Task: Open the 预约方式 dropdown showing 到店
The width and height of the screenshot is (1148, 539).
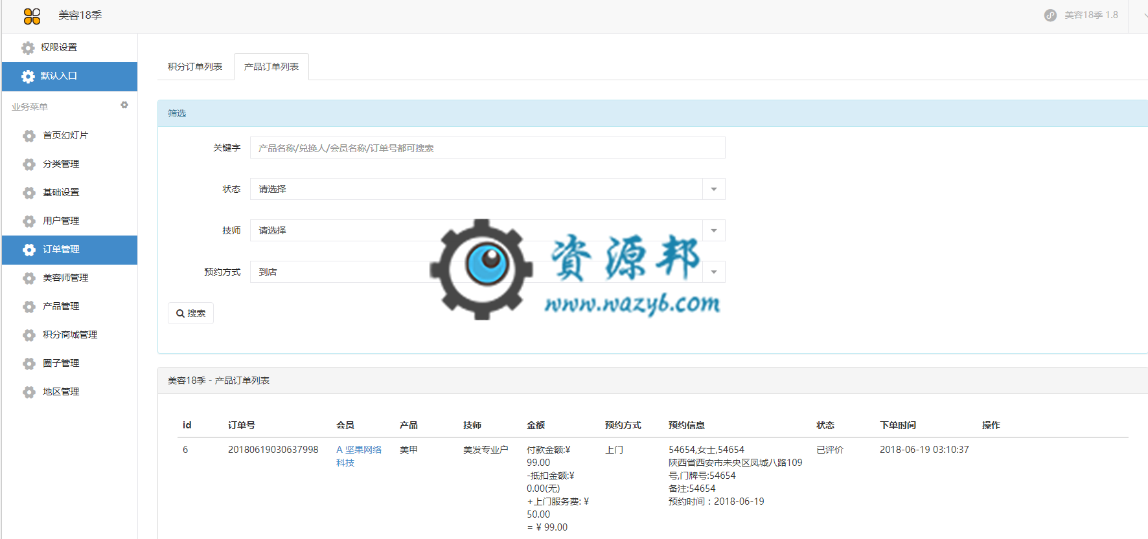Action: (487, 272)
